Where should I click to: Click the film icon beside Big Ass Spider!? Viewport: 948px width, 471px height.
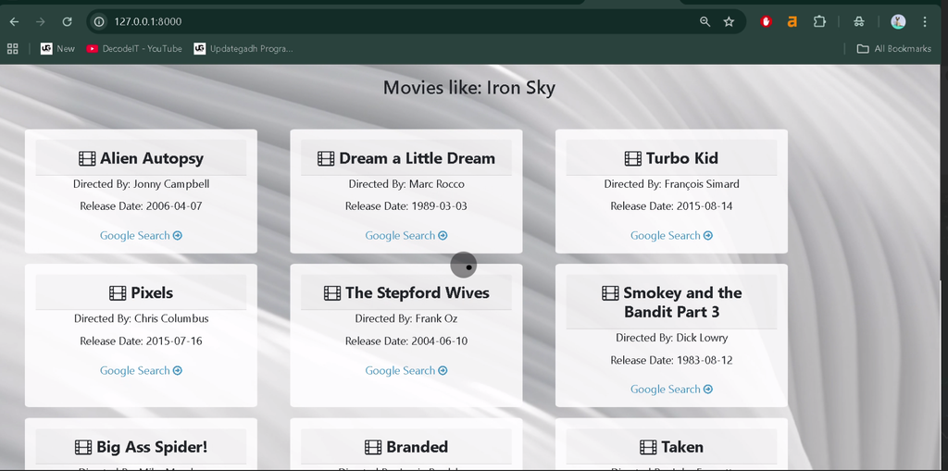[83, 448]
